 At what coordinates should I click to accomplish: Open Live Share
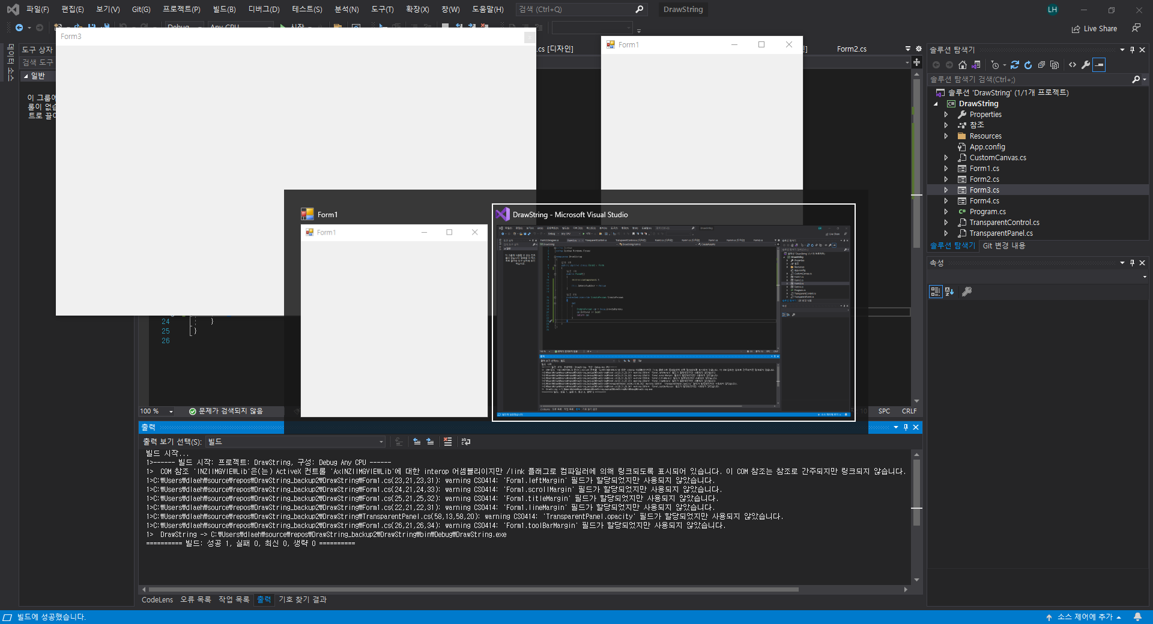pyautogui.click(x=1094, y=29)
